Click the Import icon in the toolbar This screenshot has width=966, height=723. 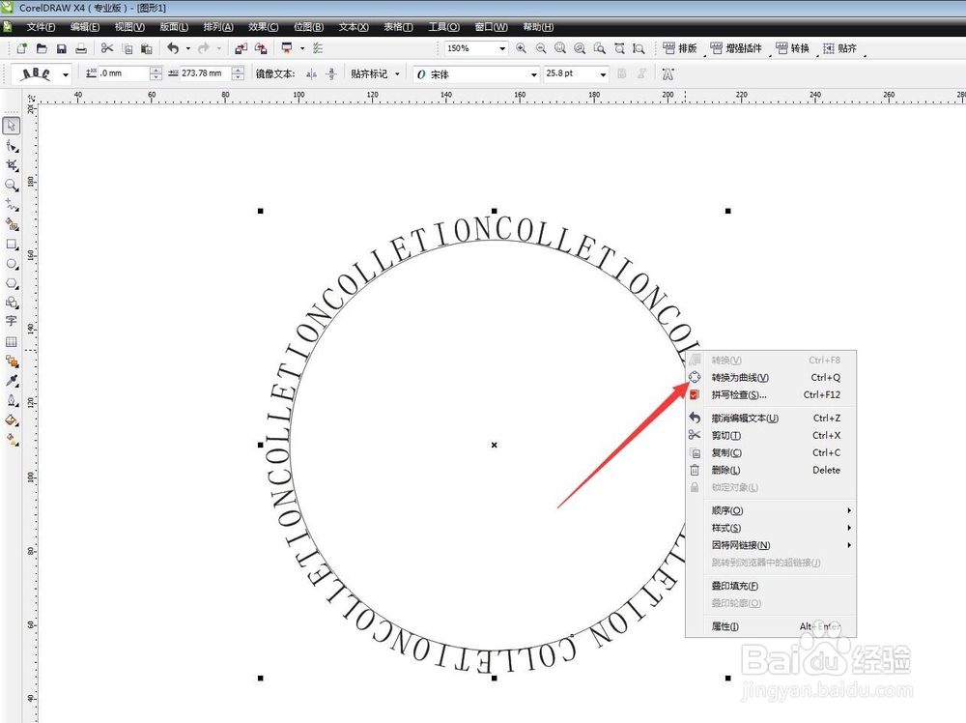point(241,48)
